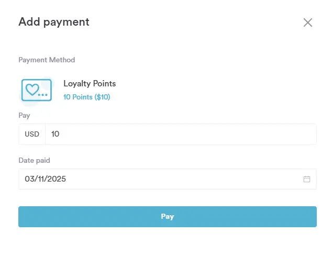
Task: Click the "($10)" amount in points balance
Action: tap(102, 97)
